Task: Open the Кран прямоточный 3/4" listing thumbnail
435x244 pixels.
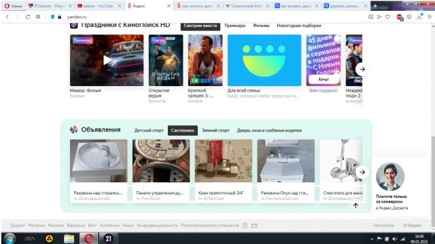Action: pyautogui.click(x=224, y=161)
